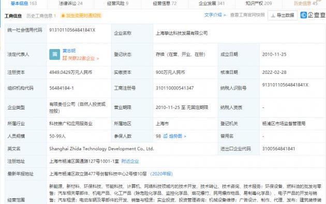Select company name 上海挚达科技发展有限公司
This screenshot has height=204, width=326.
click(x=182, y=33)
